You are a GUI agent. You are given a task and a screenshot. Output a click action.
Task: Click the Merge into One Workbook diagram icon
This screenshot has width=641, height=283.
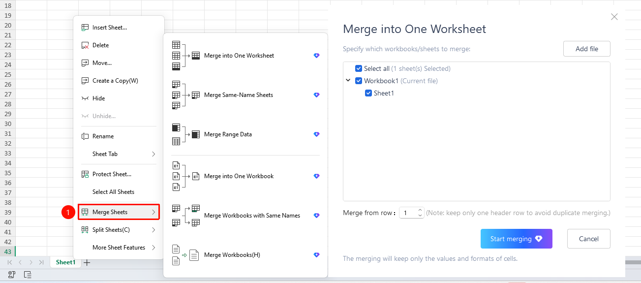click(186, 176)
